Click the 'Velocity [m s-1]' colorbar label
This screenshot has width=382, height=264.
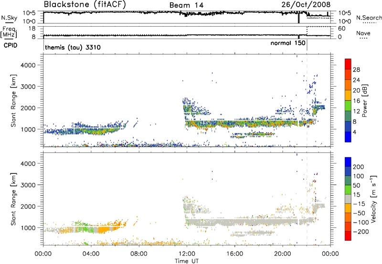pos(373,199)
